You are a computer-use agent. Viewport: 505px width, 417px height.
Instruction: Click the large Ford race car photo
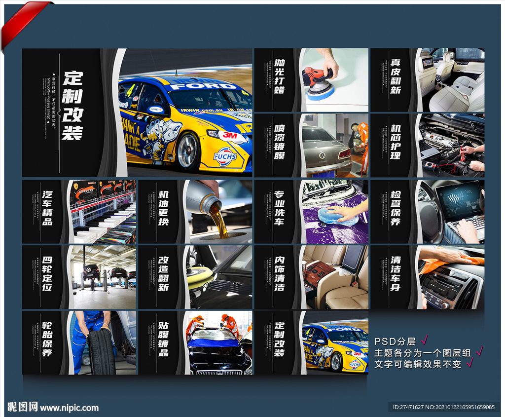point(185,113)
